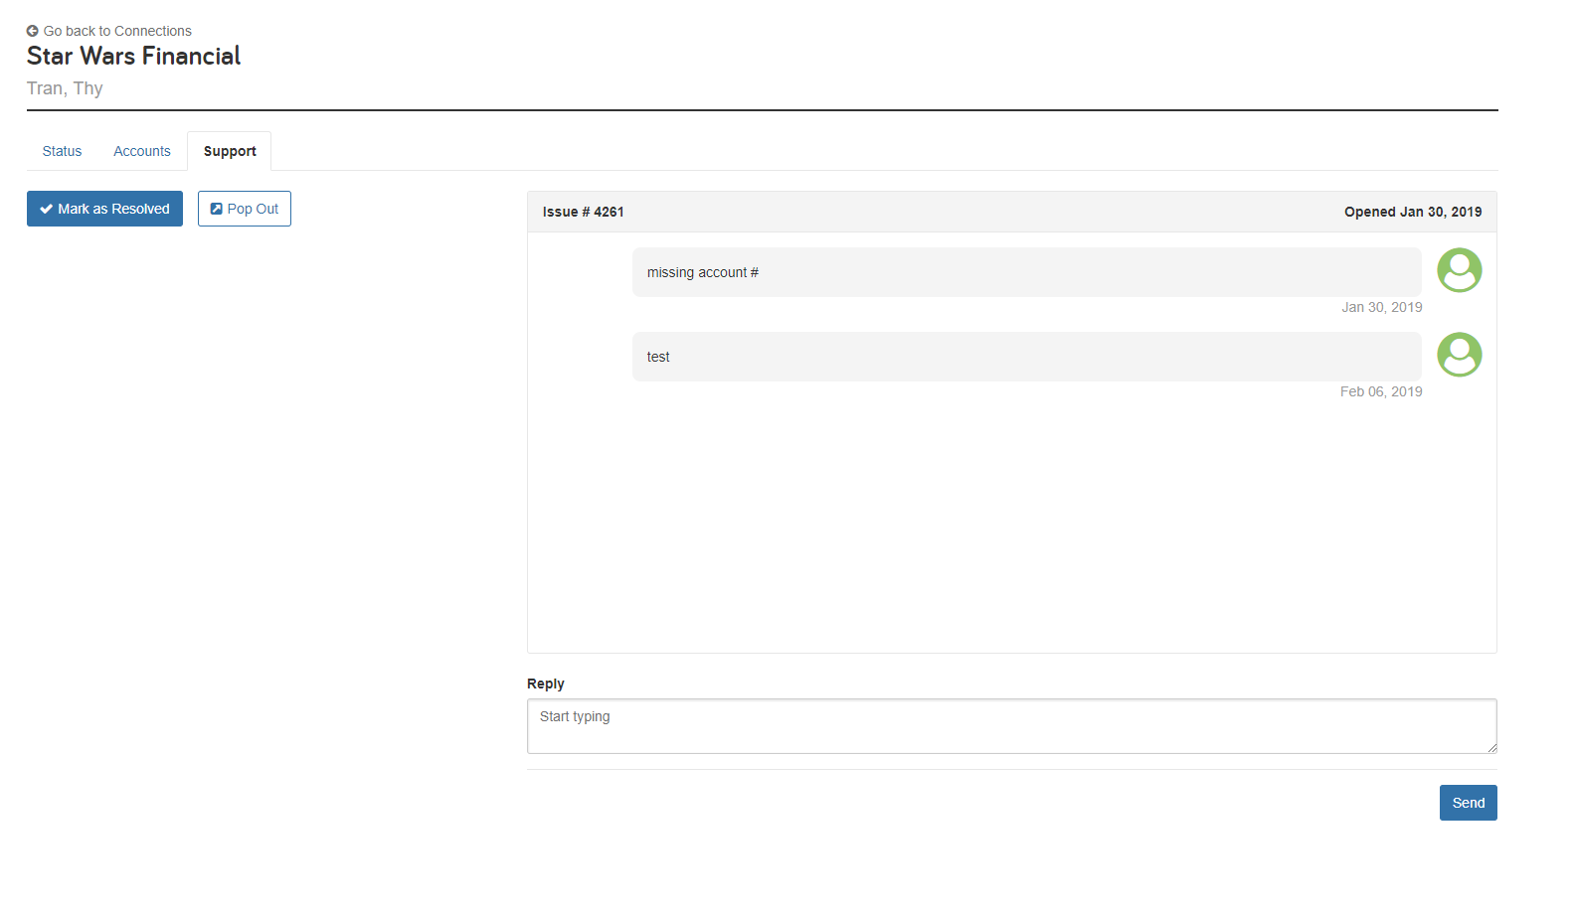Click the Feb 06, 2019 timestamp
This screenshot has height=912, width=1575.
coord(1381,391)
